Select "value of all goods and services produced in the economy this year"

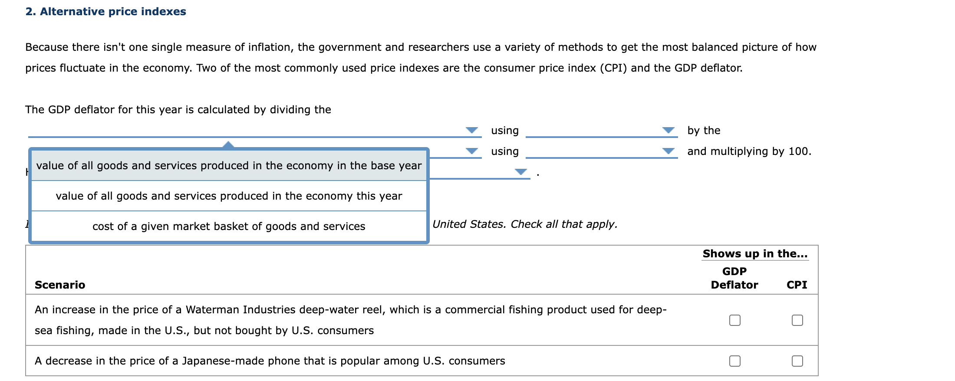coord(229,196)
